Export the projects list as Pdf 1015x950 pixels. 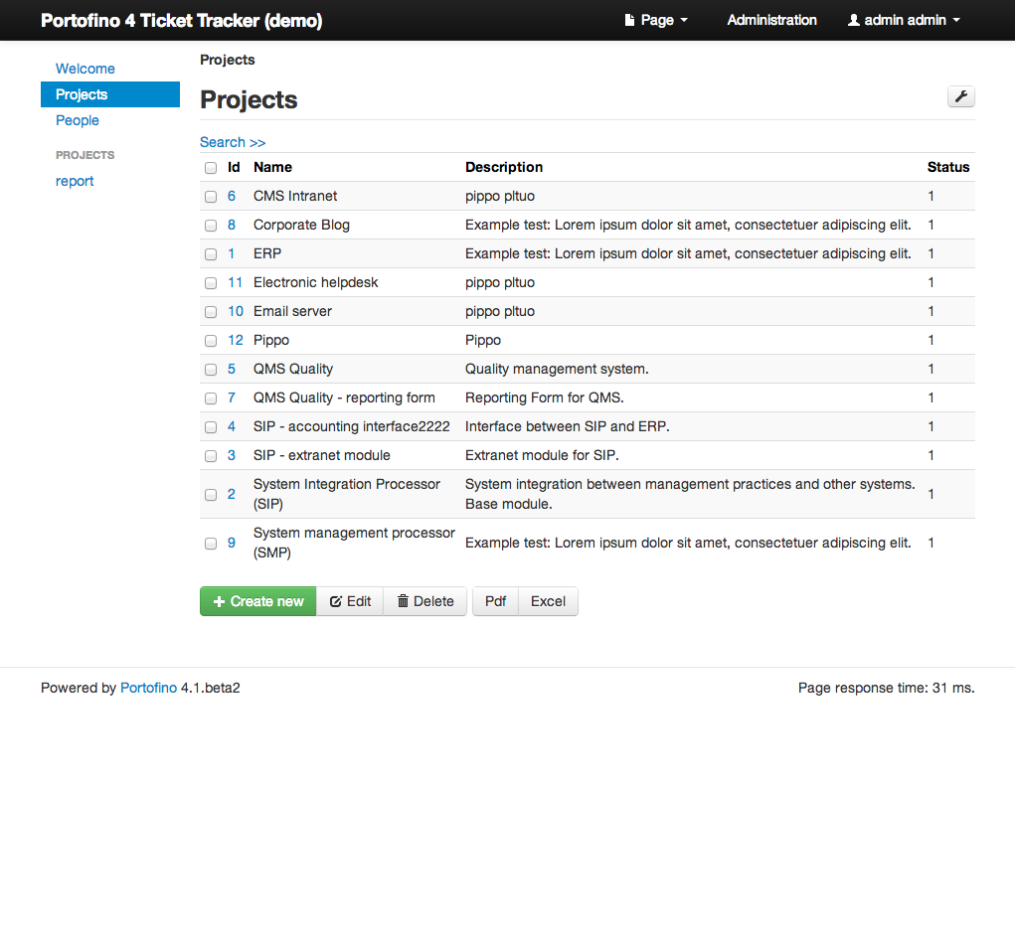pyautogui.click(x=494, y=600)
